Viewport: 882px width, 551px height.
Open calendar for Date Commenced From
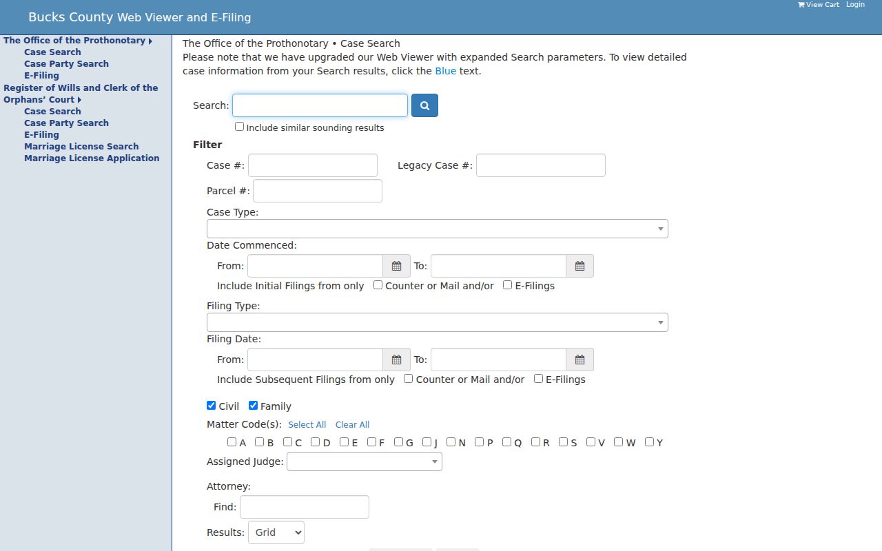click(396, 266)
